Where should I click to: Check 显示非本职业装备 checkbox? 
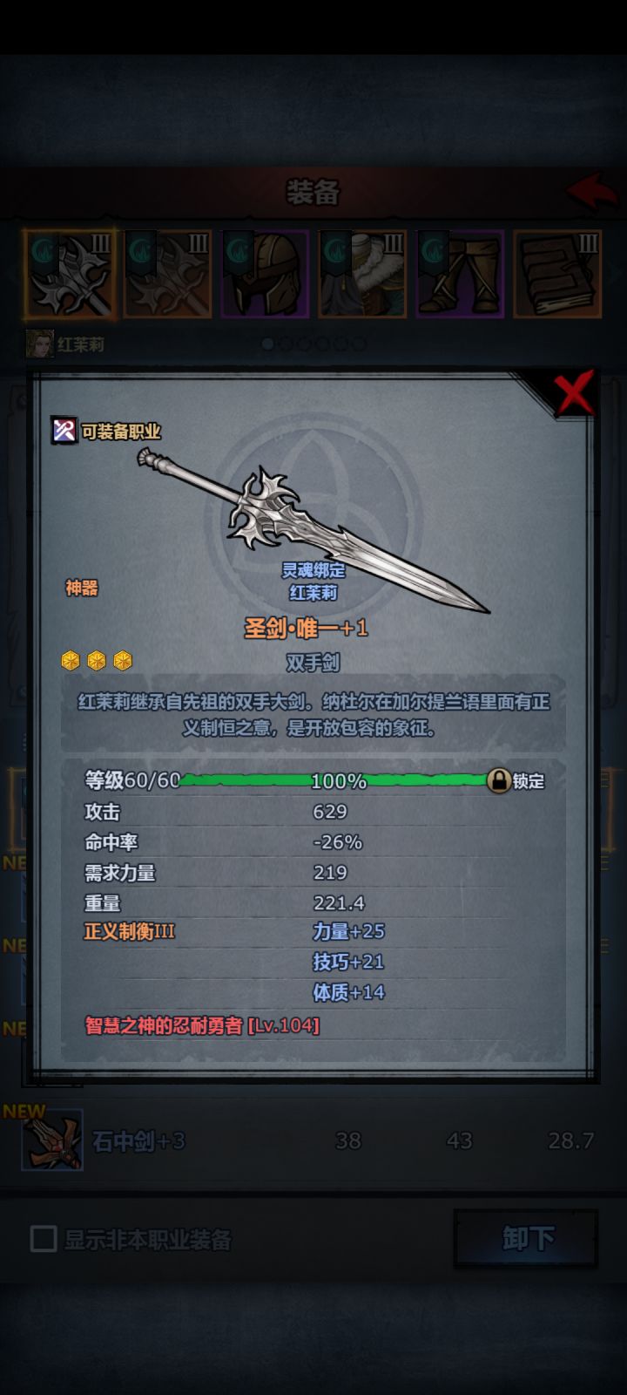coord(44,1239)
